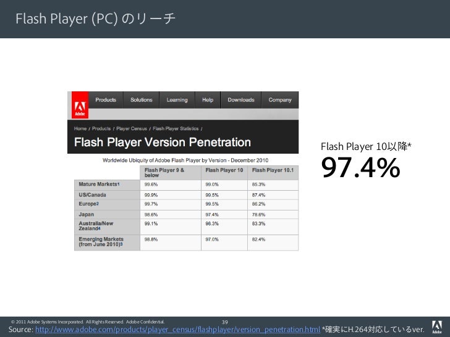Click Australia/New Zealand 83.3% cell
Image resolution: width=450 pixels, height=337 pixels.
point(273,227)
